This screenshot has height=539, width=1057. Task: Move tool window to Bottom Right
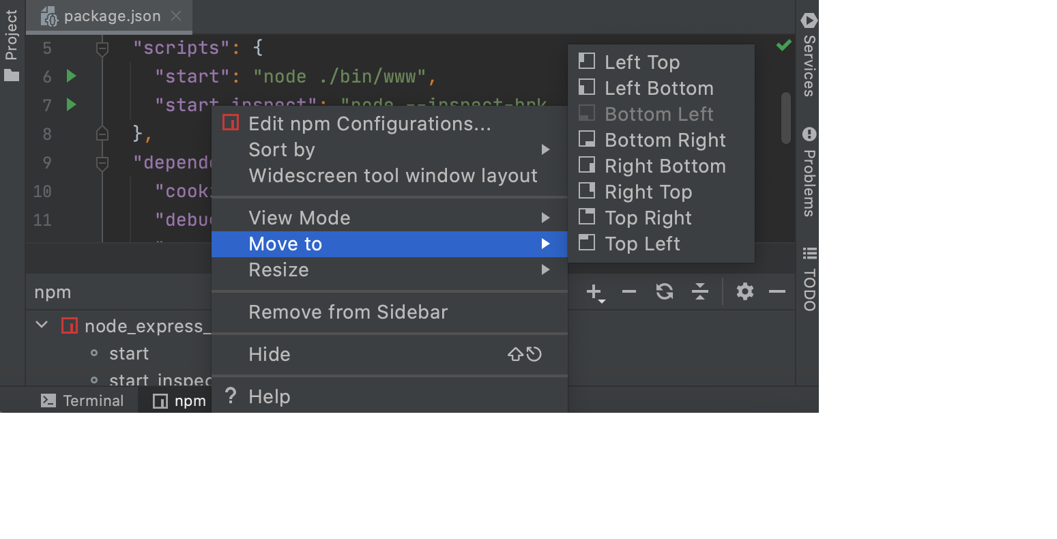(x=661, y=140)
